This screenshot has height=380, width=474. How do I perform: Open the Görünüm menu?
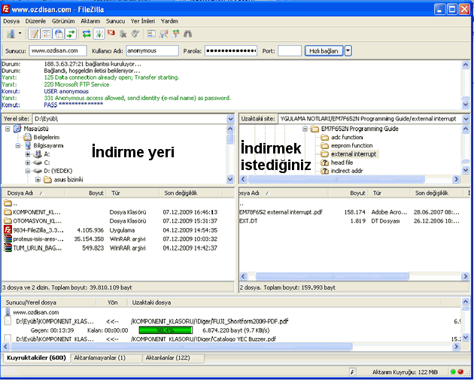tap(63, 21)
